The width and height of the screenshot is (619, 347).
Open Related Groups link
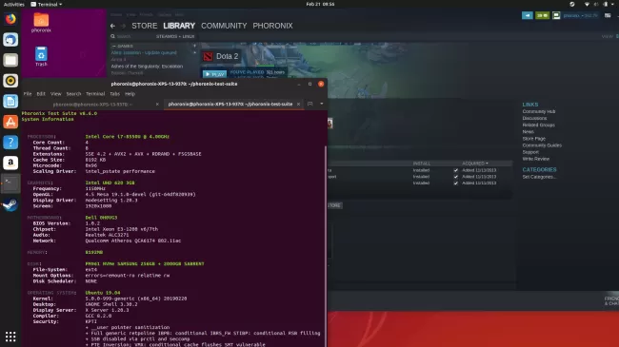pyautogui.click(x=538, y=125)
